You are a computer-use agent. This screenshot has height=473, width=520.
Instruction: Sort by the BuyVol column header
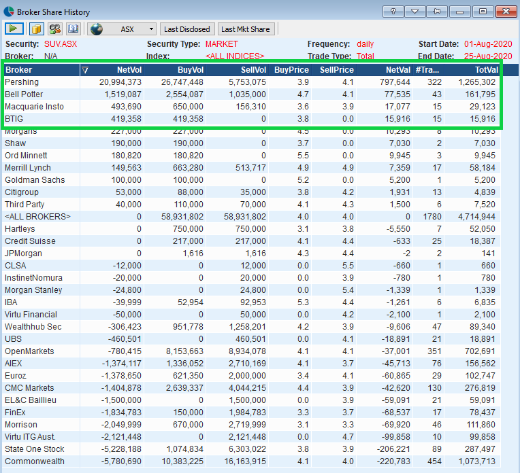[175, 70]
